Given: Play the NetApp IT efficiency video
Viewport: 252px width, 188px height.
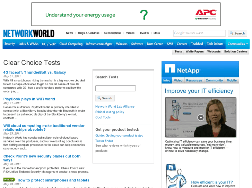Looking at the screenshot, I should coord(201,117).
